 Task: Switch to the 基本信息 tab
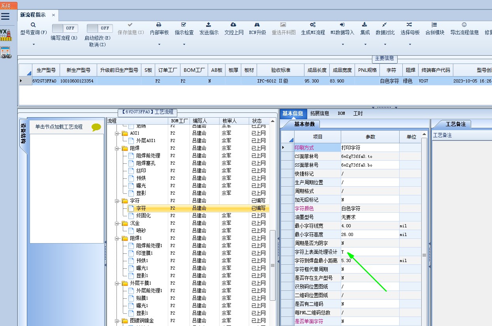(293, 113)
